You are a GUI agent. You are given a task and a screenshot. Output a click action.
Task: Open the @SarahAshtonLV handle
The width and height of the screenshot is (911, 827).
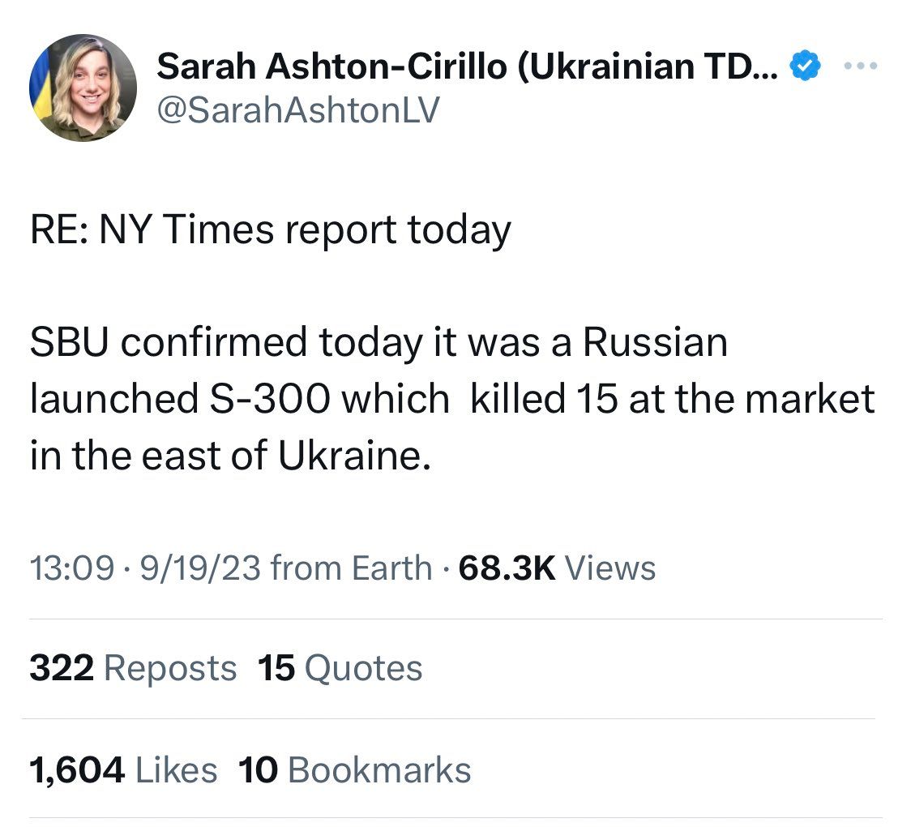300,111
